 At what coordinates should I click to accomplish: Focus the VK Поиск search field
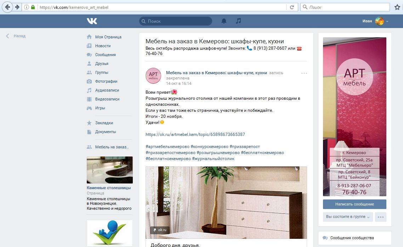click(176, 21)
